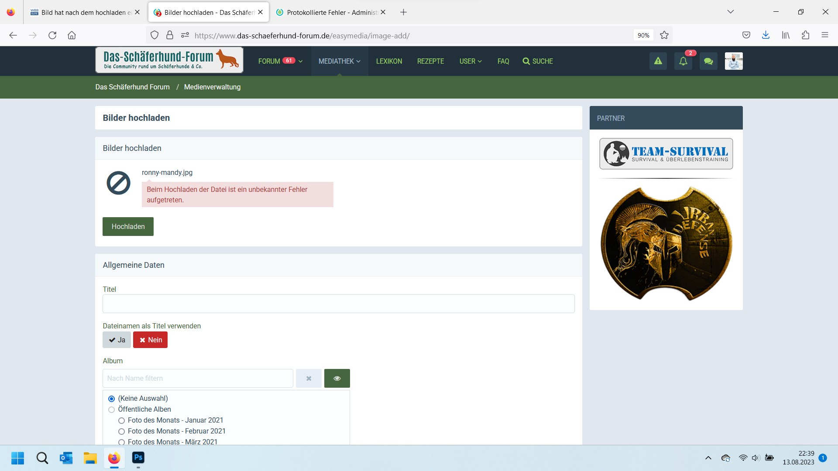Choose Nein for Dateinamen als Titel

coord(150,340)
